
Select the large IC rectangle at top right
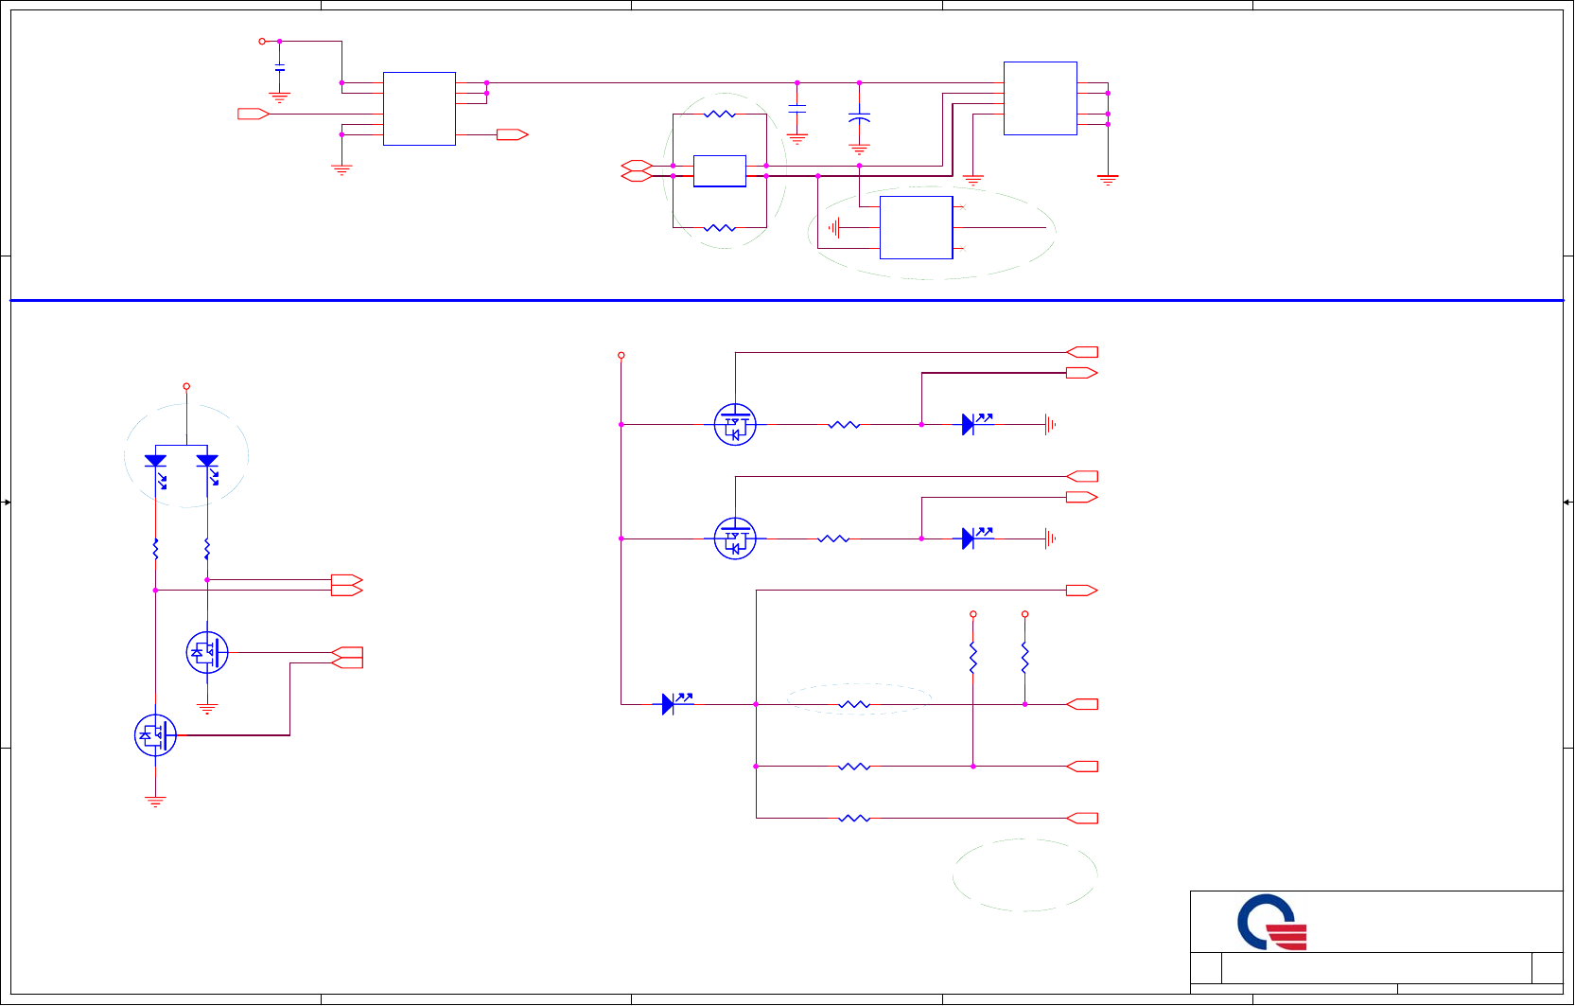1041,98
